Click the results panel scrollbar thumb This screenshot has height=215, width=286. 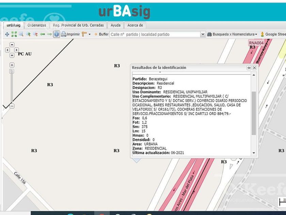tap(254, 113)
